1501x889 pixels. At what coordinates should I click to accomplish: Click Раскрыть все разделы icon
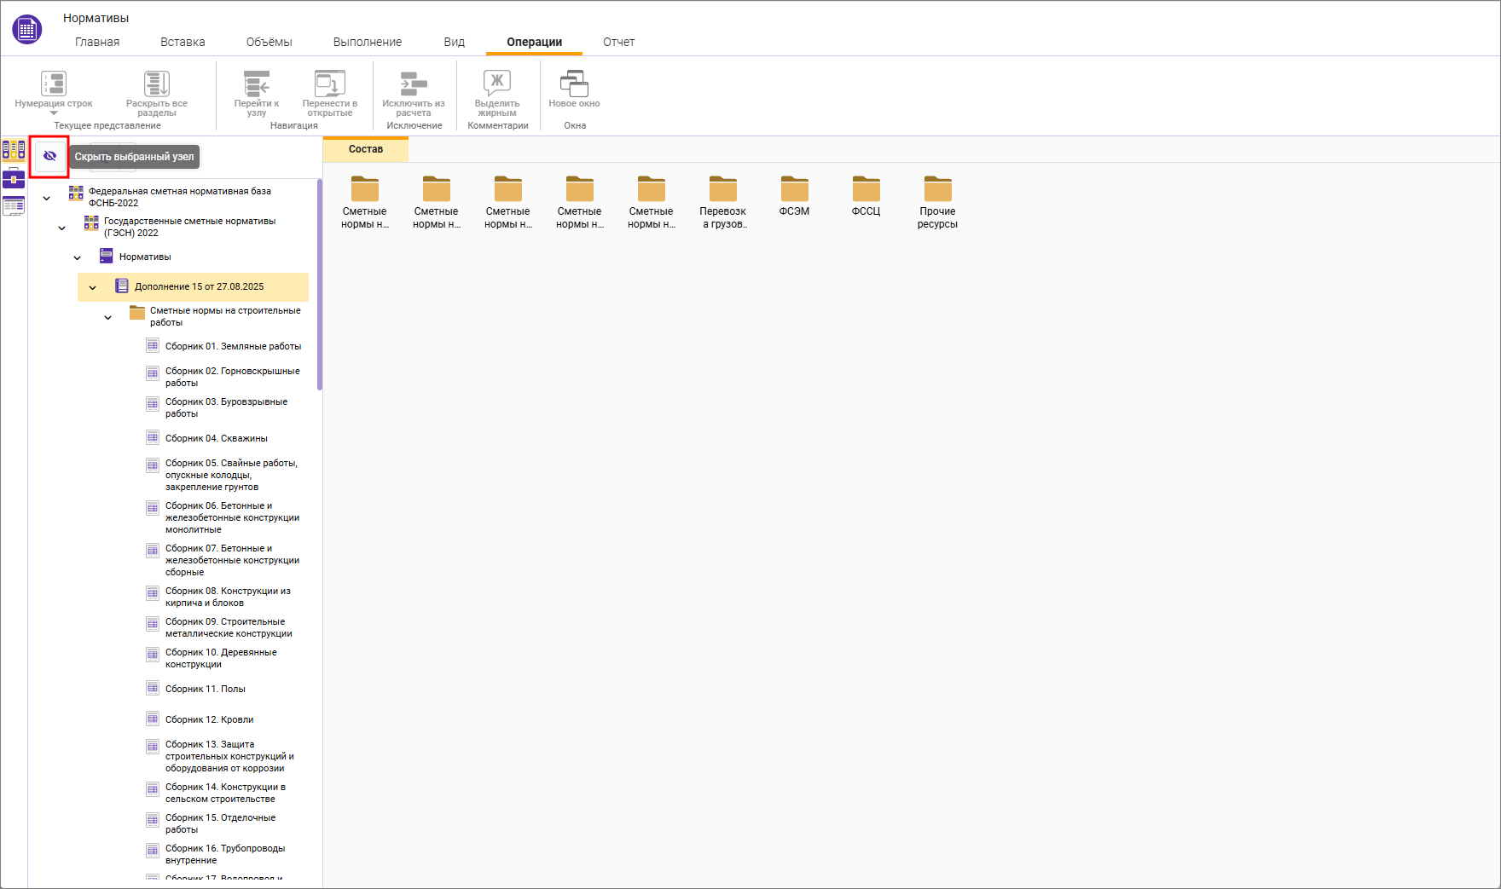point(156,84)
